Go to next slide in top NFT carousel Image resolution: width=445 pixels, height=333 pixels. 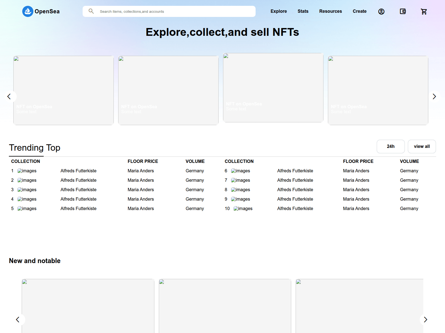tap(434, 96)
